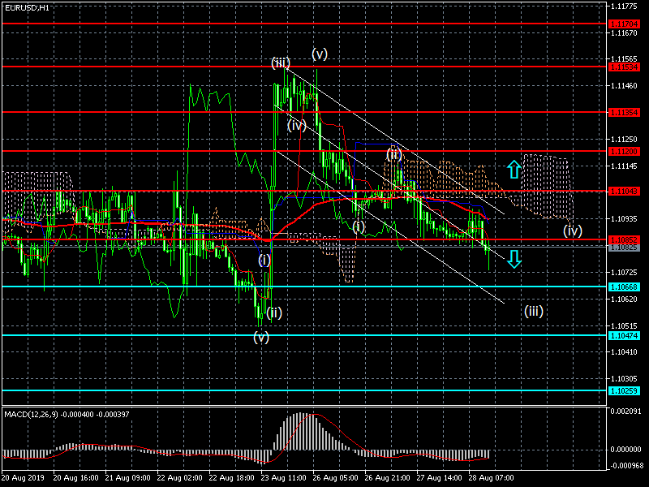Select the (iii) wave label at the peak
The image size is (649, 487).
point(281,62)
